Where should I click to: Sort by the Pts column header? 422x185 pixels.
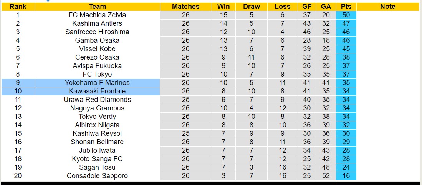(346, 7)
